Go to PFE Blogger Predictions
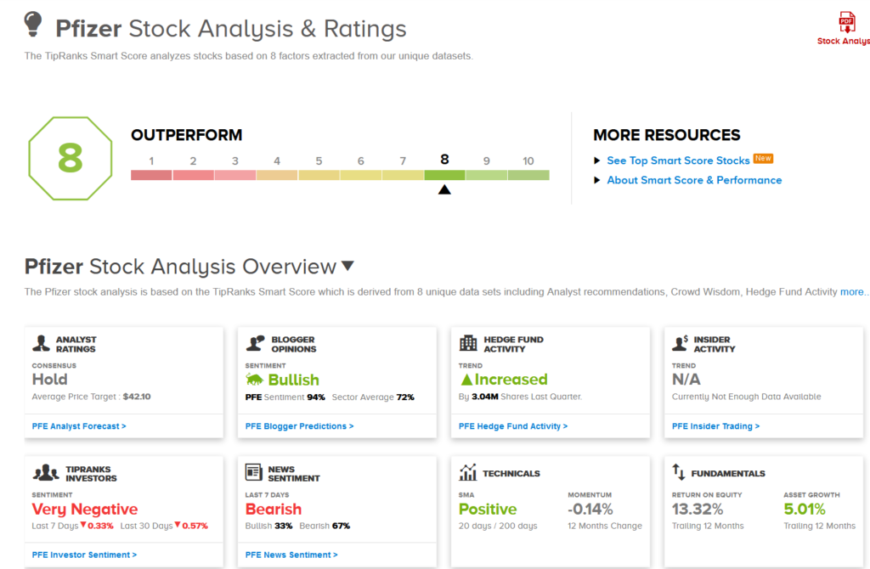The height and width of the screenshot is (569, 870). (x=299, y=426)
